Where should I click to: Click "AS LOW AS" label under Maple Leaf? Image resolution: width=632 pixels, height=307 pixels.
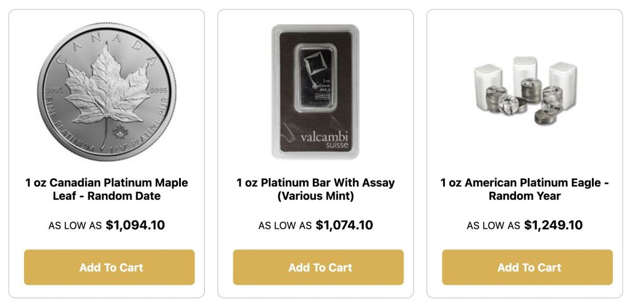pos(75,226)
